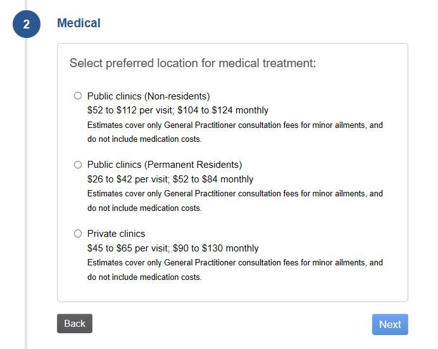The image size is (438, 349).
Task: Go to previous step with Back button
Action: [75, 324]
